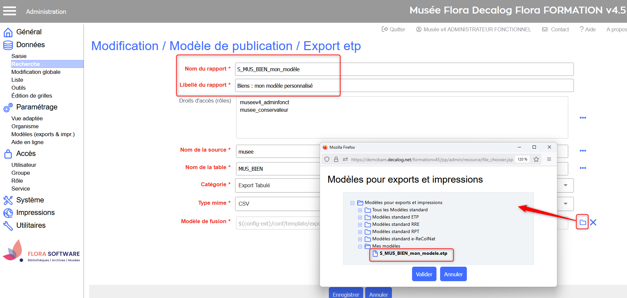Click the Général home icon
This screenshot has height=298, width=627.
coord(8,32)
